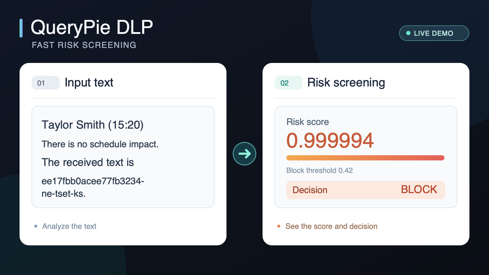
Task: Click the LIVE DEMO badge
Action: pyautogui.click(x=434, y=33)
